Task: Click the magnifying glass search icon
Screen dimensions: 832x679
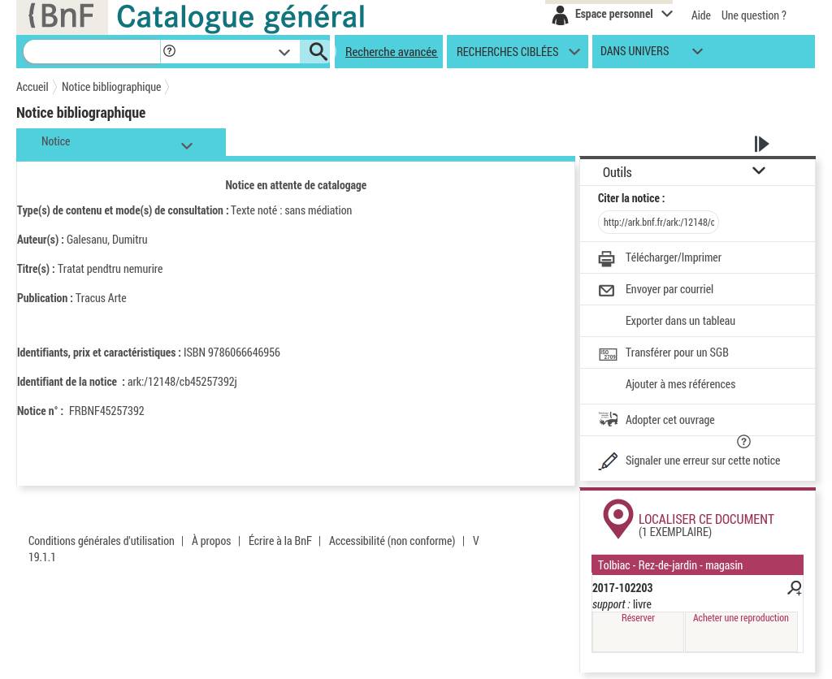Action: [x=318, y=52]
